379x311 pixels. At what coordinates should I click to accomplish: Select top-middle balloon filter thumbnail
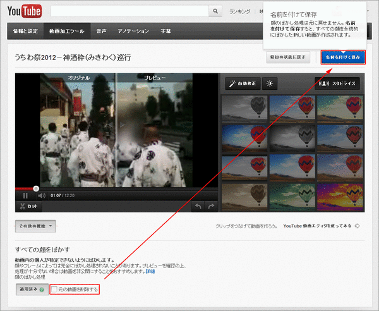(x=292, y=109)
